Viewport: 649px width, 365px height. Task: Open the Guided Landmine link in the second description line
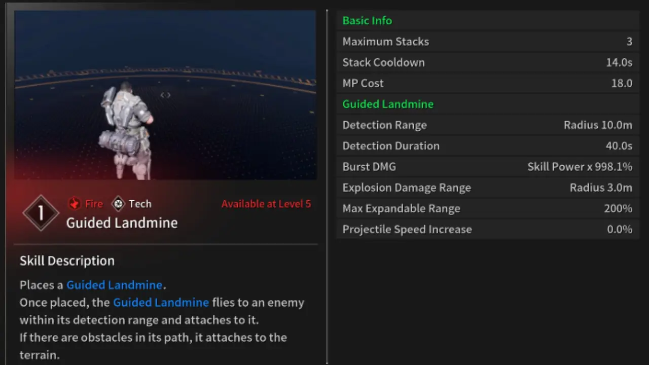[161, 302]
